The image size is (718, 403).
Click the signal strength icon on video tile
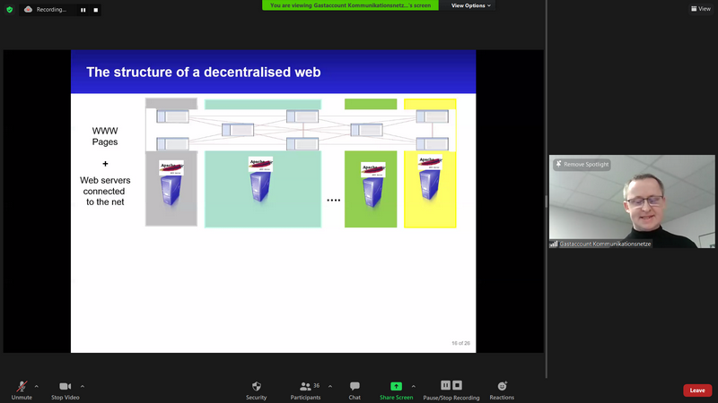(x=554, y=244)
